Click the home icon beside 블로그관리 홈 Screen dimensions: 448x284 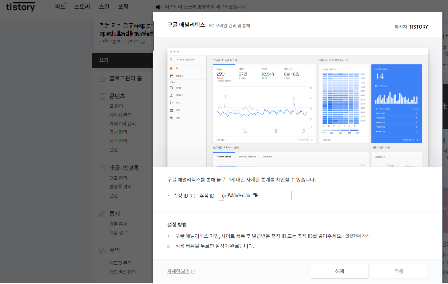[x=103, y=78]
